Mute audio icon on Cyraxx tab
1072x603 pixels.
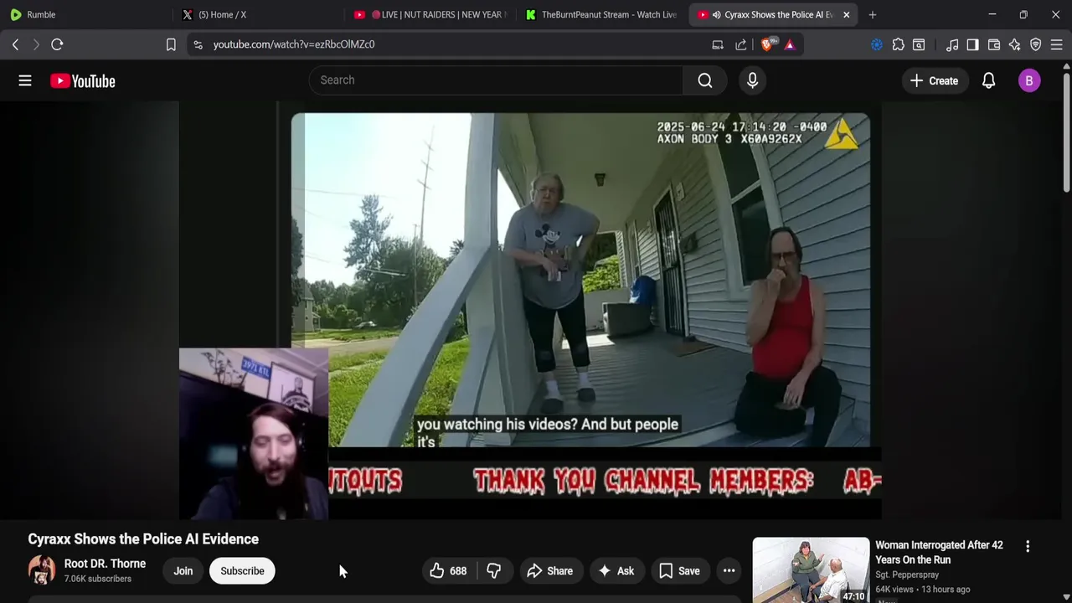716,14
